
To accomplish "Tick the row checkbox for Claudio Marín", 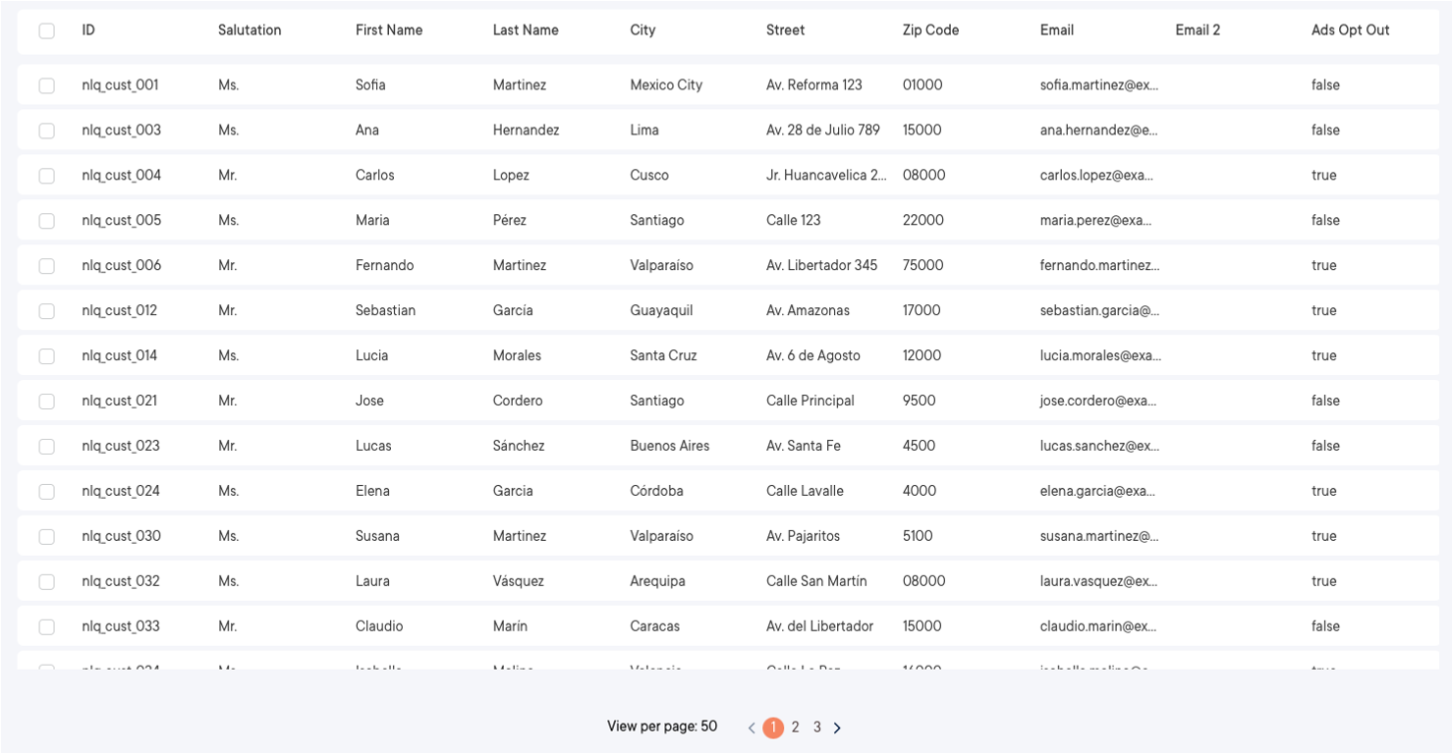I will pos(46,625).
